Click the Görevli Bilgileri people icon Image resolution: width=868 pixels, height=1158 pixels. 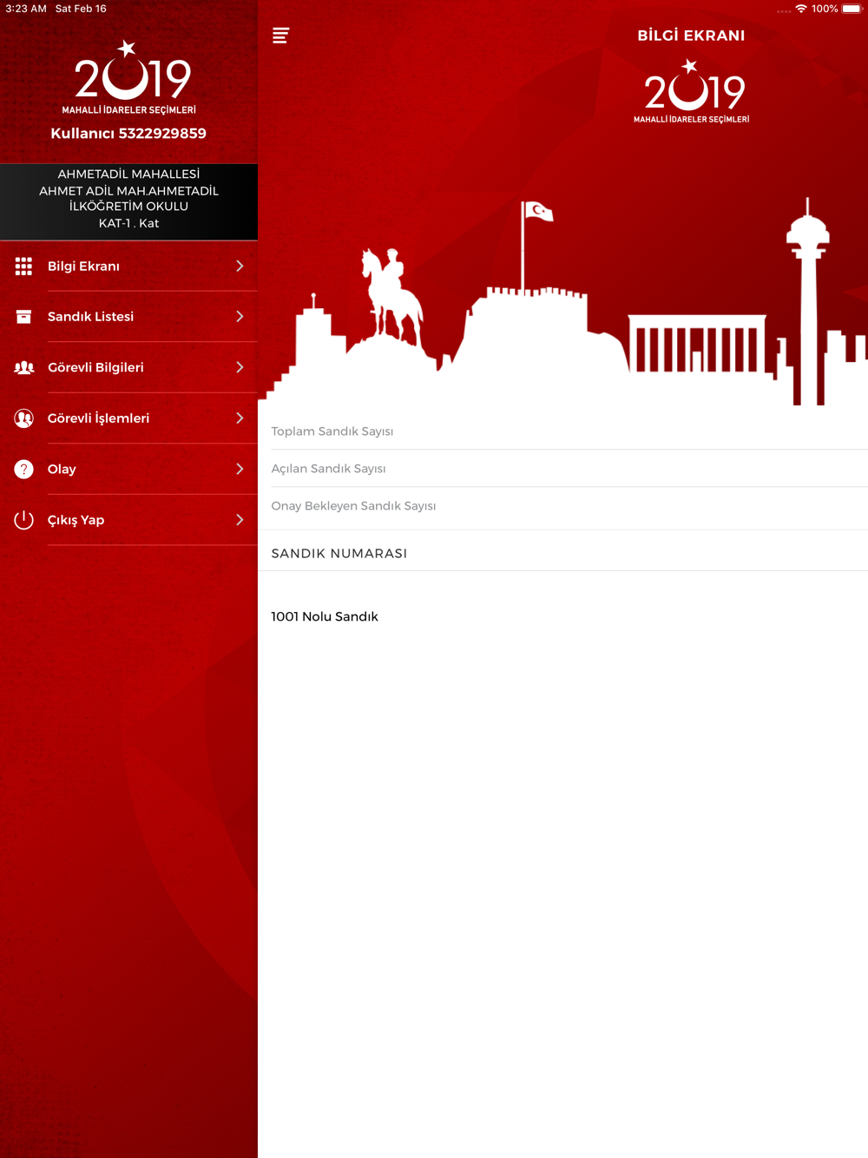click(x=23, y=368)
